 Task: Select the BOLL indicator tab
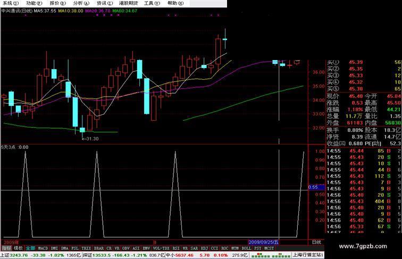click(x=246, y=248)
